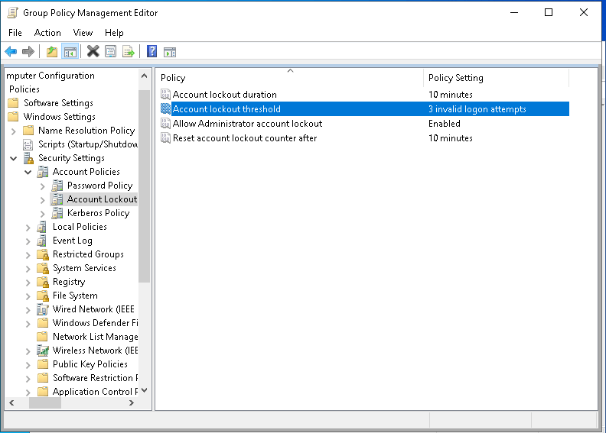Viewport: 606px width, 433px height.
Task: Expand the Password Policy node
Action: 43,186
